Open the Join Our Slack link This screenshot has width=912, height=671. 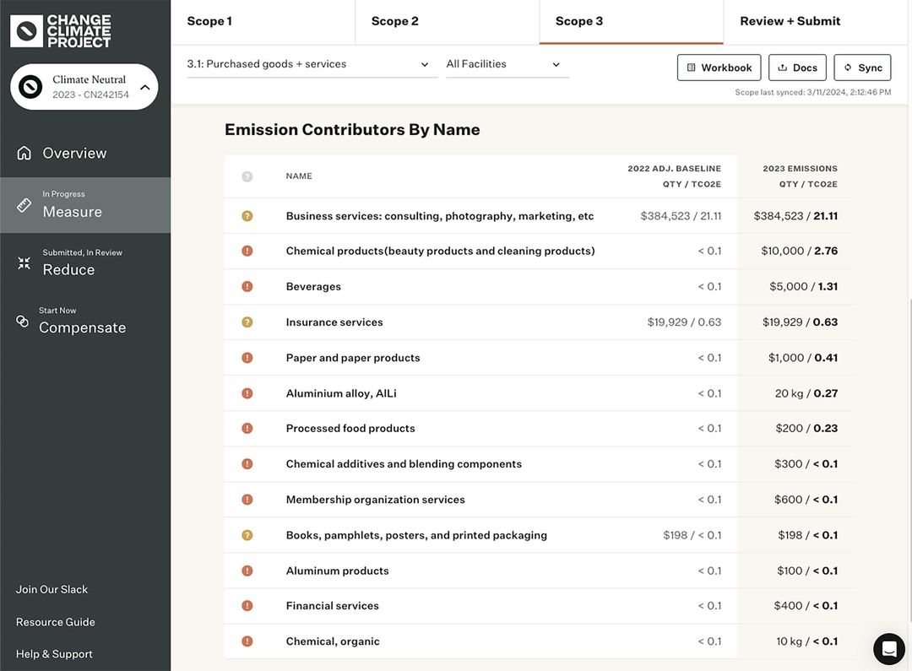(52, 589)
